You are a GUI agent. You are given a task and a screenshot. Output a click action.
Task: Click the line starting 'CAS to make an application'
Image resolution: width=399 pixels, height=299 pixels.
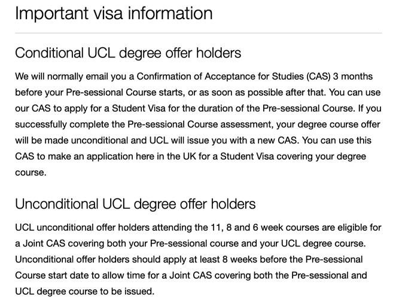pos(191,157)
